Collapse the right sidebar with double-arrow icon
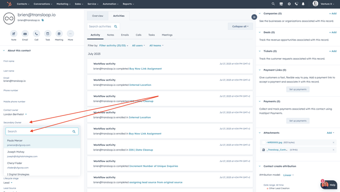 (x=254, y=17)
